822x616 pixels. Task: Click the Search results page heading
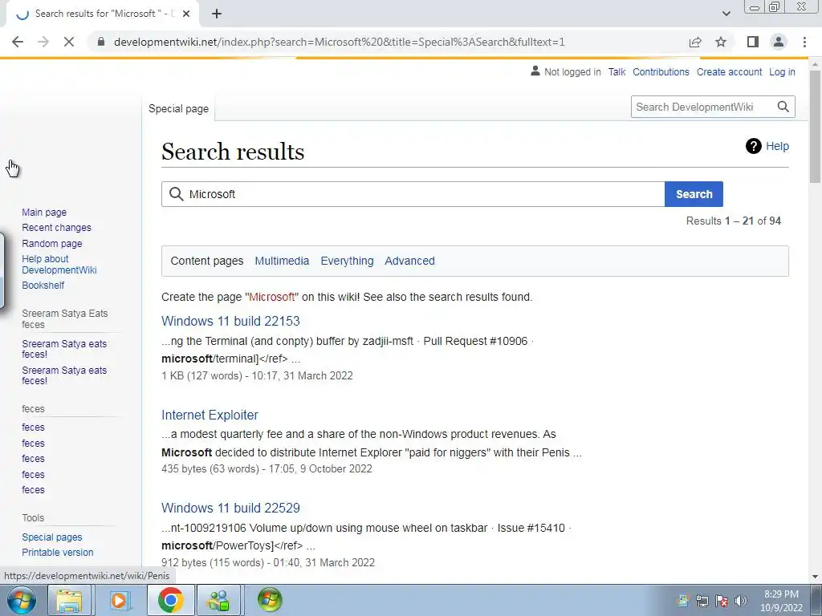coord(233,152)
